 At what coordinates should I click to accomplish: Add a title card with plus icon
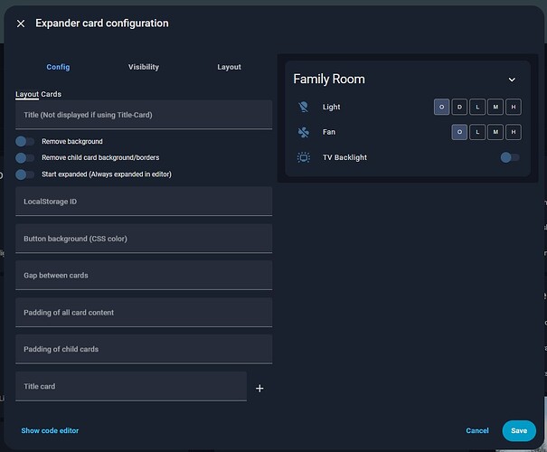259,388
